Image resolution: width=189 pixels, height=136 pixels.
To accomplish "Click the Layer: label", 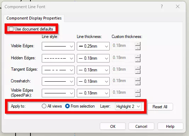I will coord(105,106).
